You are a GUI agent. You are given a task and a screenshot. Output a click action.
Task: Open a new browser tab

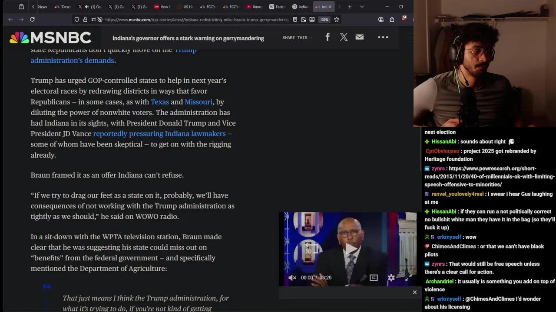click(350, 7)
